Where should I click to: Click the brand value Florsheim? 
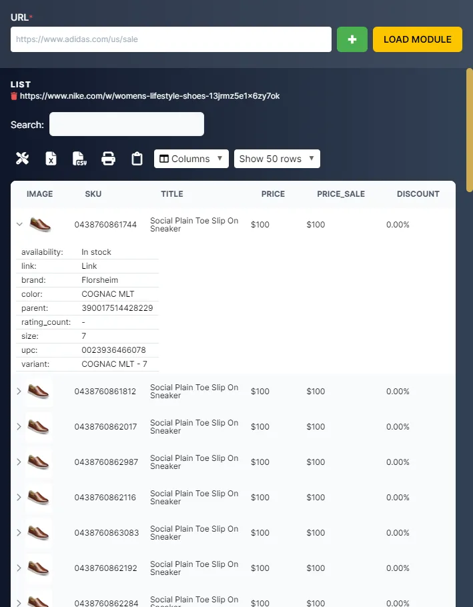100,280
